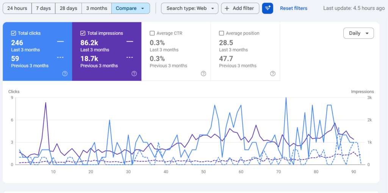Click the 3k label on the impressions axis

coord(369,98)
